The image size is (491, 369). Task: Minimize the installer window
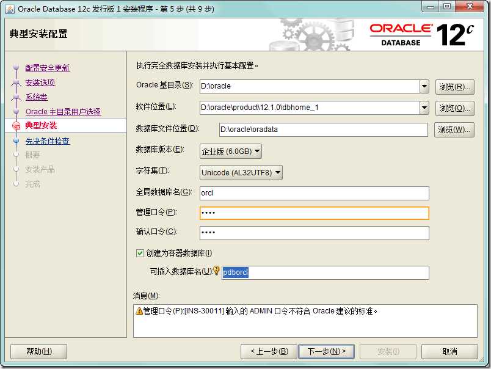[x=431, y=7]
